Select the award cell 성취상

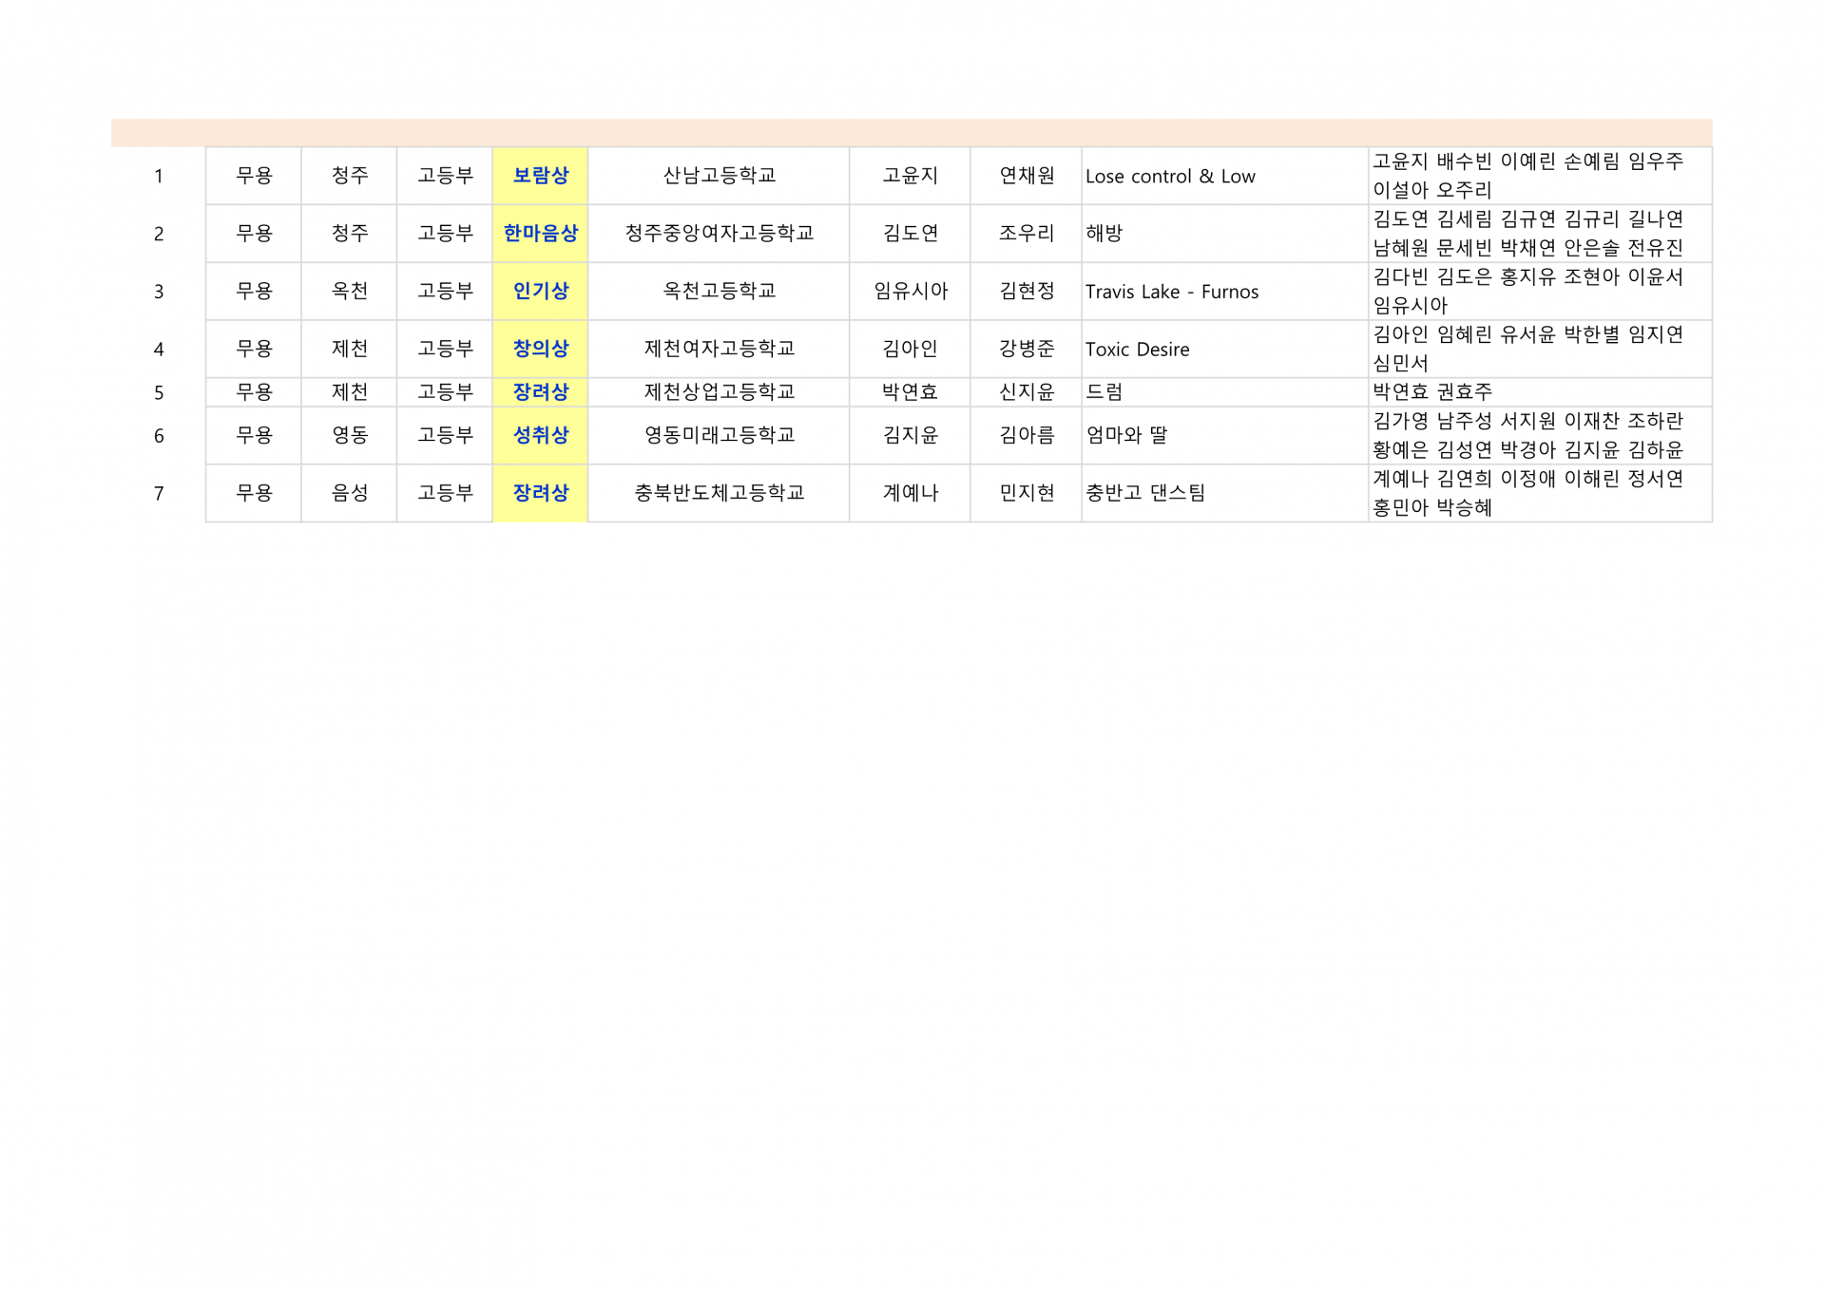[540, 435]
